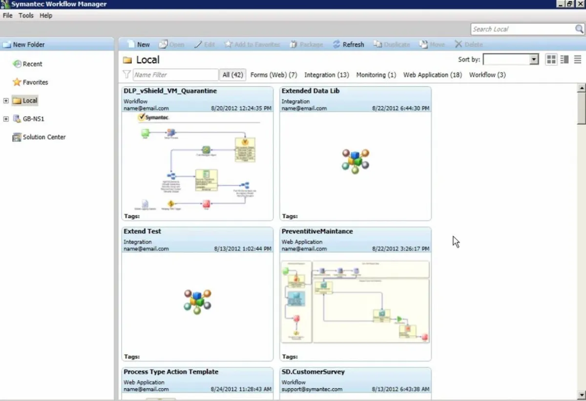Open the Tools menu
586x401 pixels.
pyautogui.click(x=26, y=16)
